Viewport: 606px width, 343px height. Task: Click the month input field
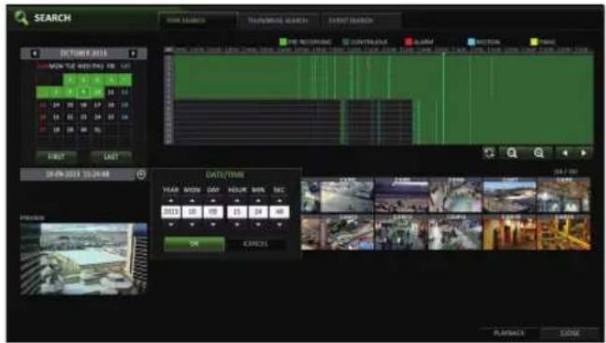coord(192,212)
